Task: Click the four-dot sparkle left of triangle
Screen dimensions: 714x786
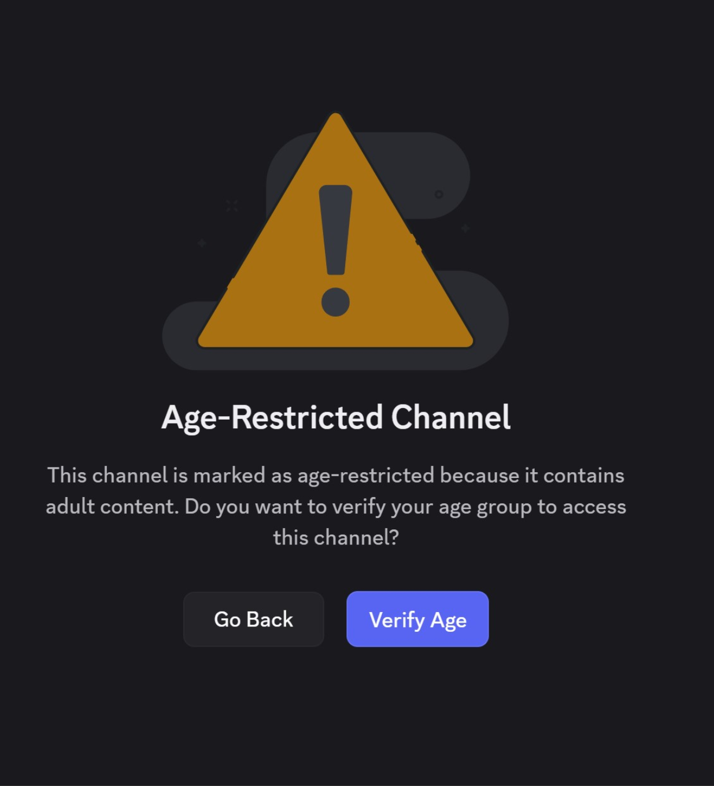Action: 232,206
